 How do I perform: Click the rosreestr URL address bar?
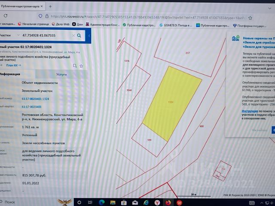(x=147, y=17)
